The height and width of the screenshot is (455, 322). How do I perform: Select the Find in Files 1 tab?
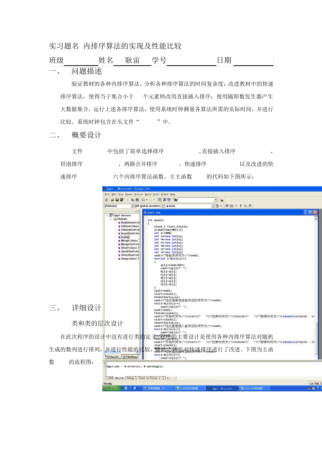click(x=149, y=378)
